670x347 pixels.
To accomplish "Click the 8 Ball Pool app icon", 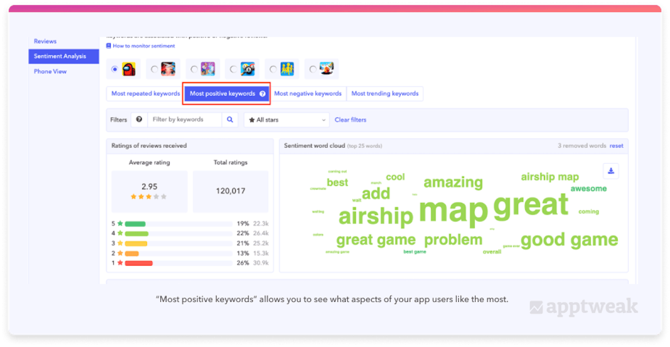I will tap(247, 69).
